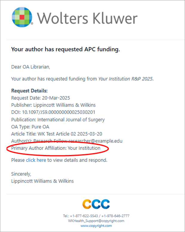
Task: Click the Lippincott Williams & Wilkins signature line
Action: tap(42, 181)
